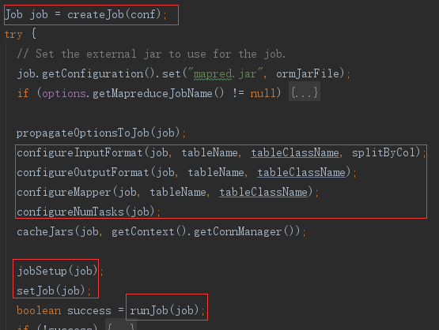
Task: Click the success variable name
Action: tap(89, 311)
